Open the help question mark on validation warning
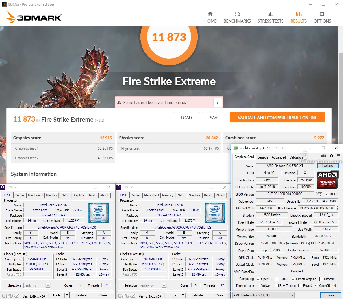The image size is (343, 299). coord(217,102)
